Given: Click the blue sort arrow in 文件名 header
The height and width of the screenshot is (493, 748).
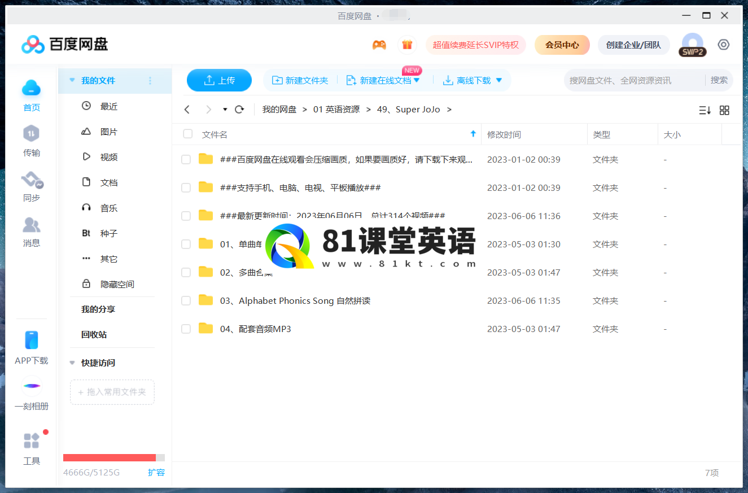Looking at the screenshot, I should point(473,134).
